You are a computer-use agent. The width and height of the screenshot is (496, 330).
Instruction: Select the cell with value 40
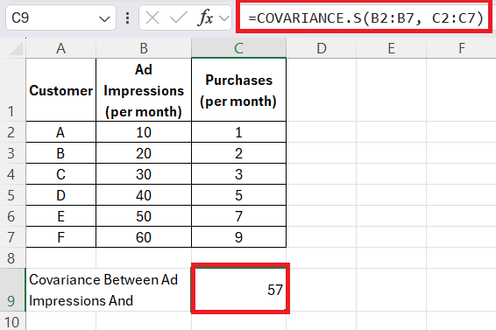144,195
